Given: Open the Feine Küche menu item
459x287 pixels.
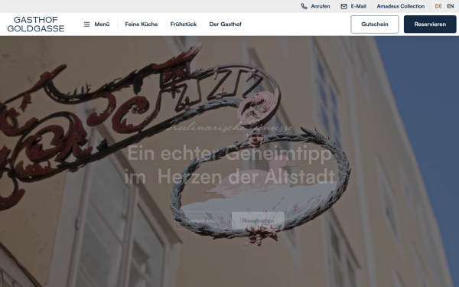Looking at the screenshot, I should [142, 24].
